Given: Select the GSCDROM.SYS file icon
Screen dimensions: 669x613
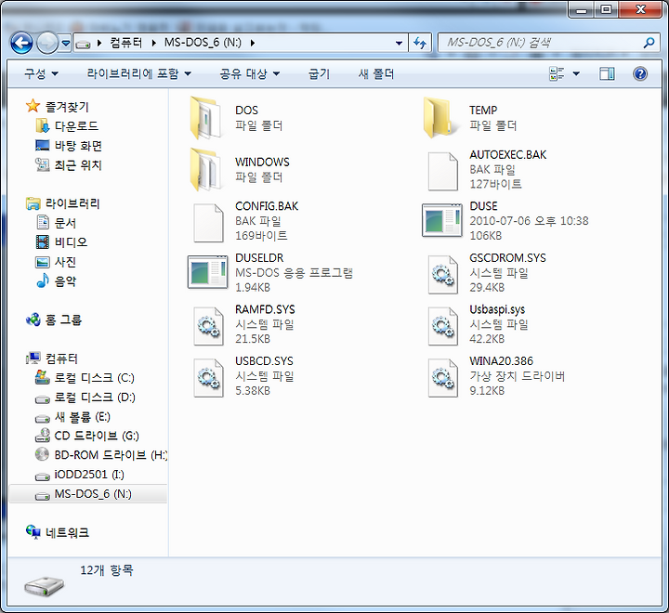Looking at the screenshot, I should coord(442,274).
